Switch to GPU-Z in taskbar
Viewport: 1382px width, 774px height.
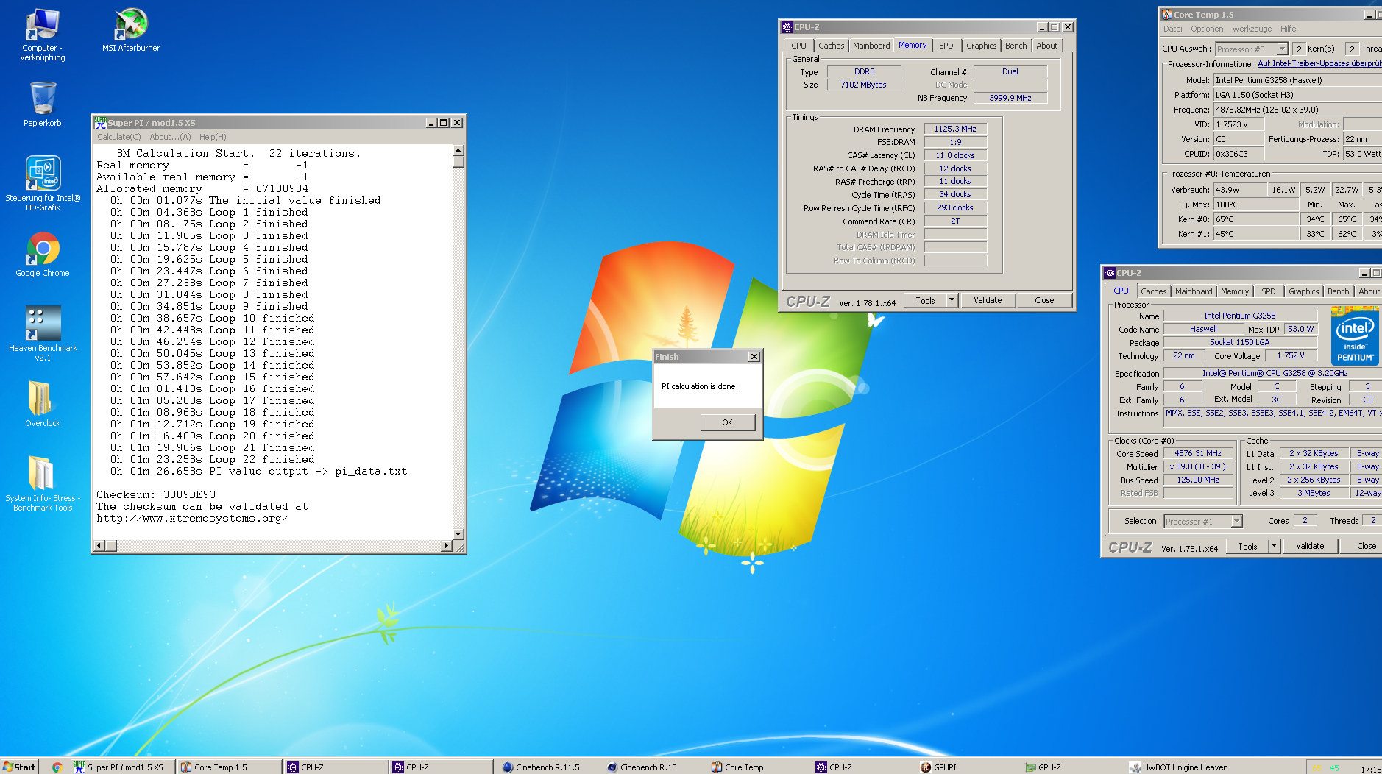tap(1043, 767)
